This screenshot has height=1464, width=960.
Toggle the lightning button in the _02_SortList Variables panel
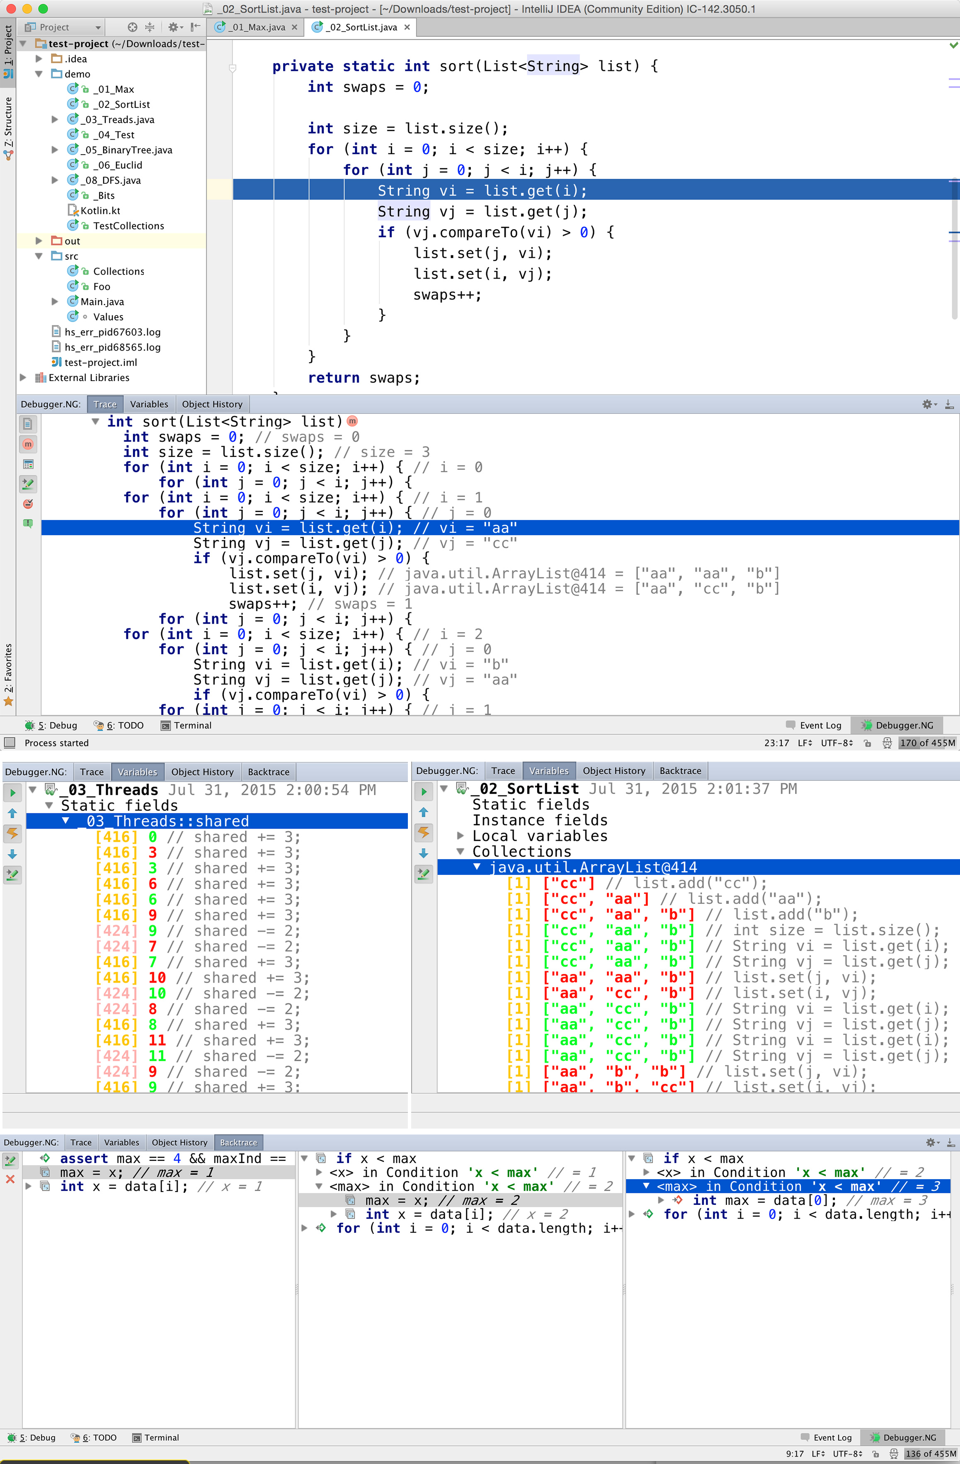[x=424, y=832]
